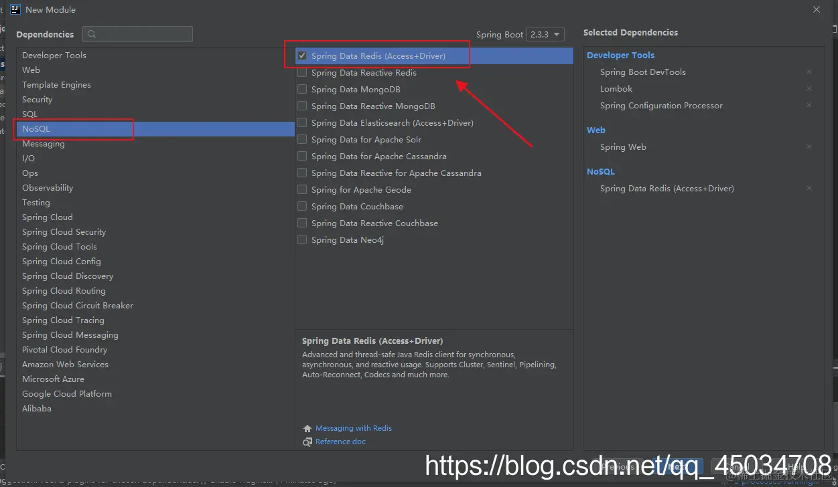838x487 pixels.
Task: Enable the Spring Data MongoDB dependency
Action: [302, 89]
